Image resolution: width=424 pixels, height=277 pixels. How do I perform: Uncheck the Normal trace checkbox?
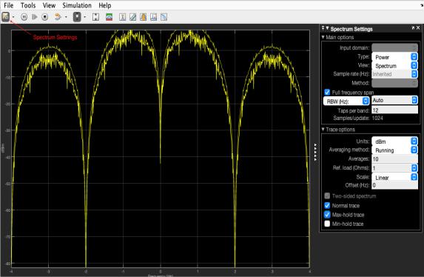327,205
